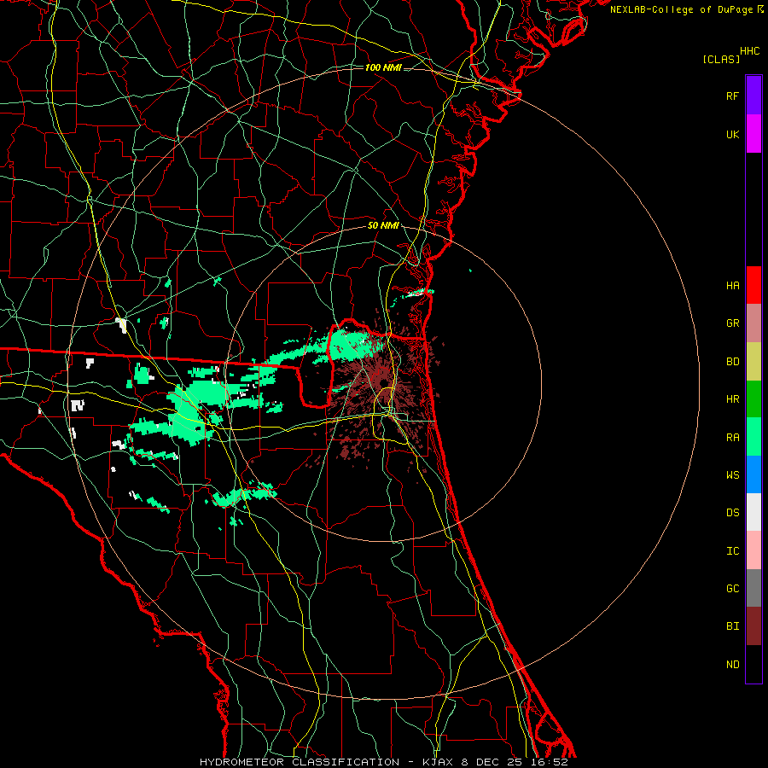Click the "KJAX" radar site identifier

coord(438,762)
